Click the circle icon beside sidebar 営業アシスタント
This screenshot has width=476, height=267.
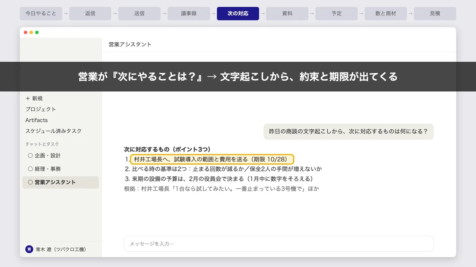[30, 182]
